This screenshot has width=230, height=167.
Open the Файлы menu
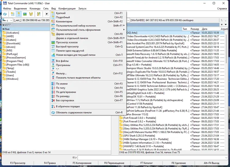point(7,9)
